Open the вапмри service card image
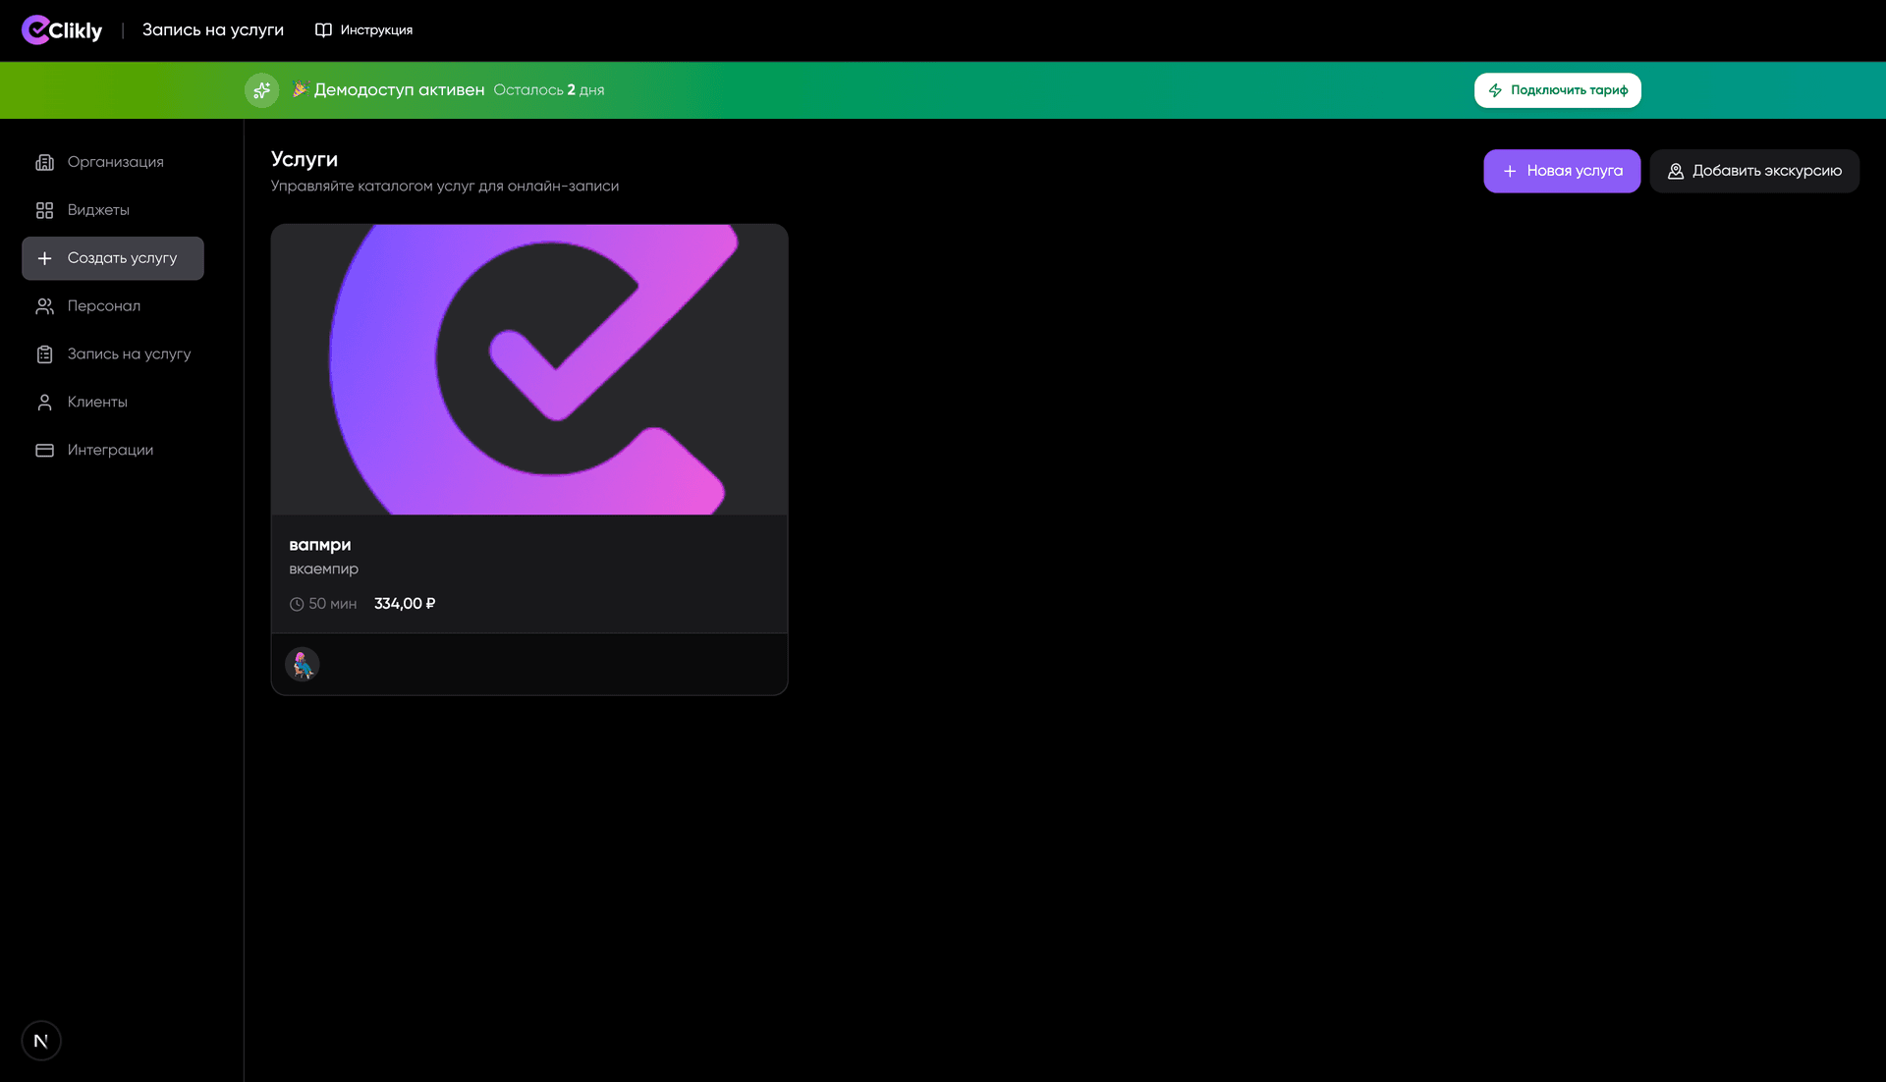This screenshot has width=1886, height=1082. click(x=528, y=369)
